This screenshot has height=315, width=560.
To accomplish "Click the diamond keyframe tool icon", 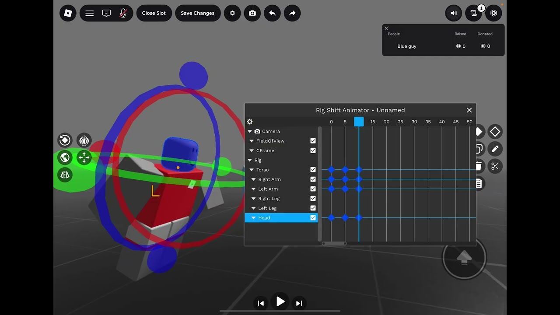I will (495, 132).
